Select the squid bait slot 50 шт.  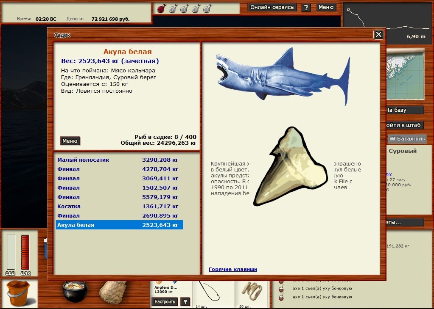[252, 294]
